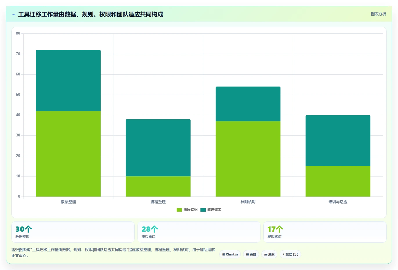Select the Chart.js tag chip
This screenshot has height=270, width=398.
point(230,254)
